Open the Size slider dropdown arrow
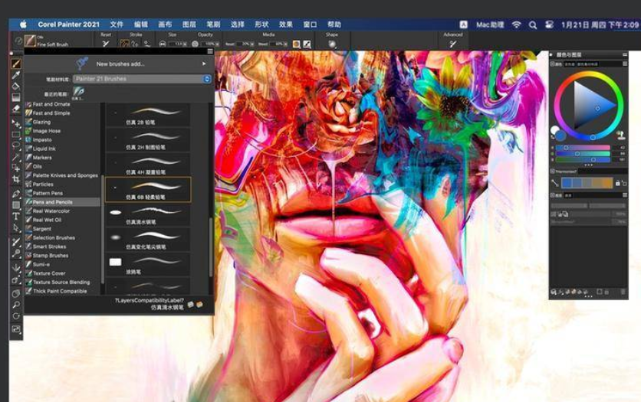 [x=186, y=44]
